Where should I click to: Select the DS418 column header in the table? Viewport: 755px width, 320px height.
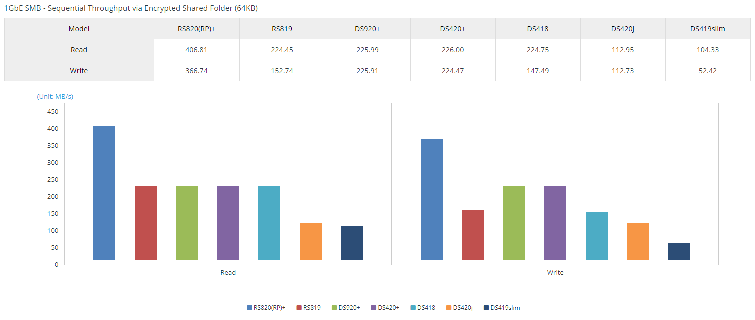[x=538, y=29]
